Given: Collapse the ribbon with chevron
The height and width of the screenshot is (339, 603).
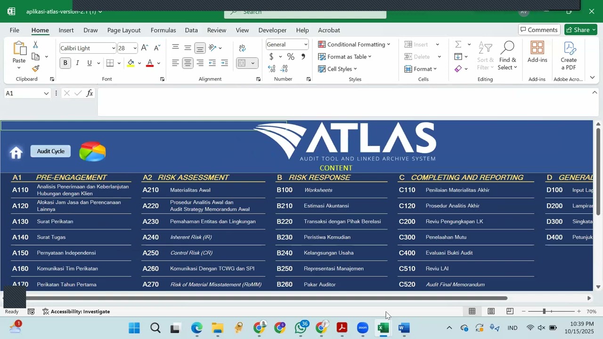Looking at the screenshot, I should point(592,78).
